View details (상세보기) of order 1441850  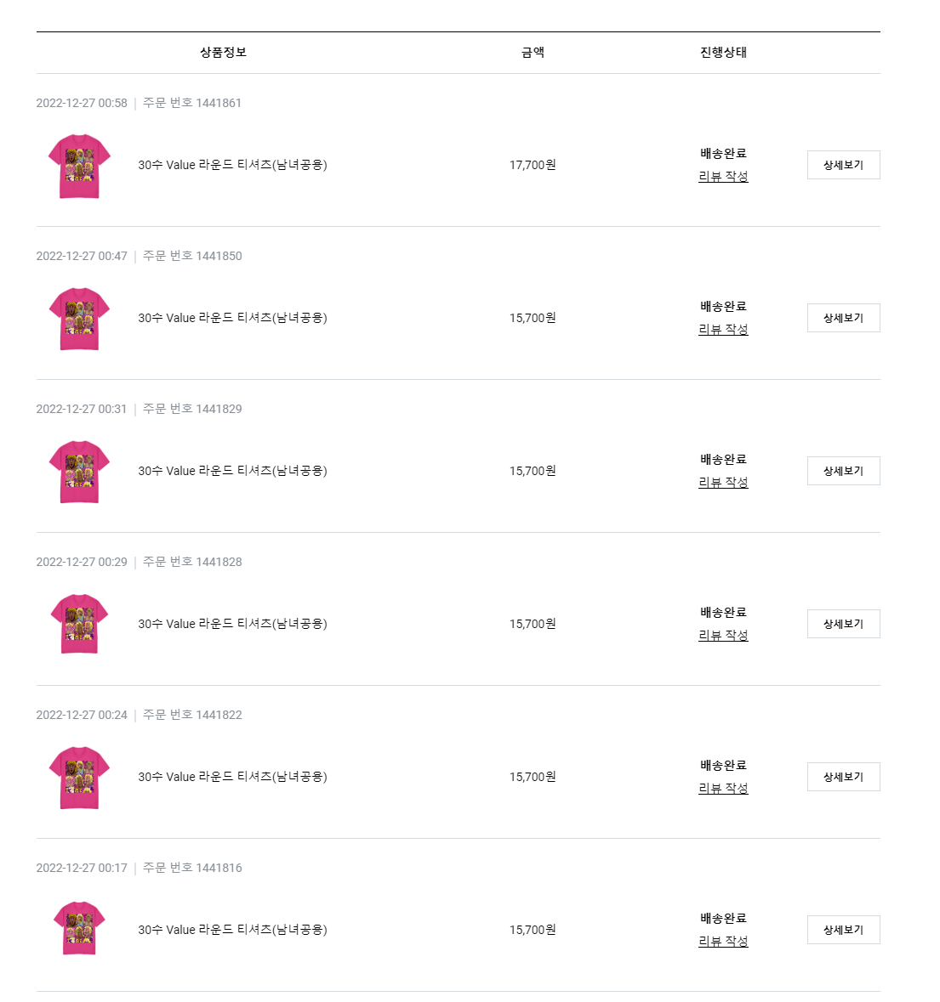click(843, 318)
